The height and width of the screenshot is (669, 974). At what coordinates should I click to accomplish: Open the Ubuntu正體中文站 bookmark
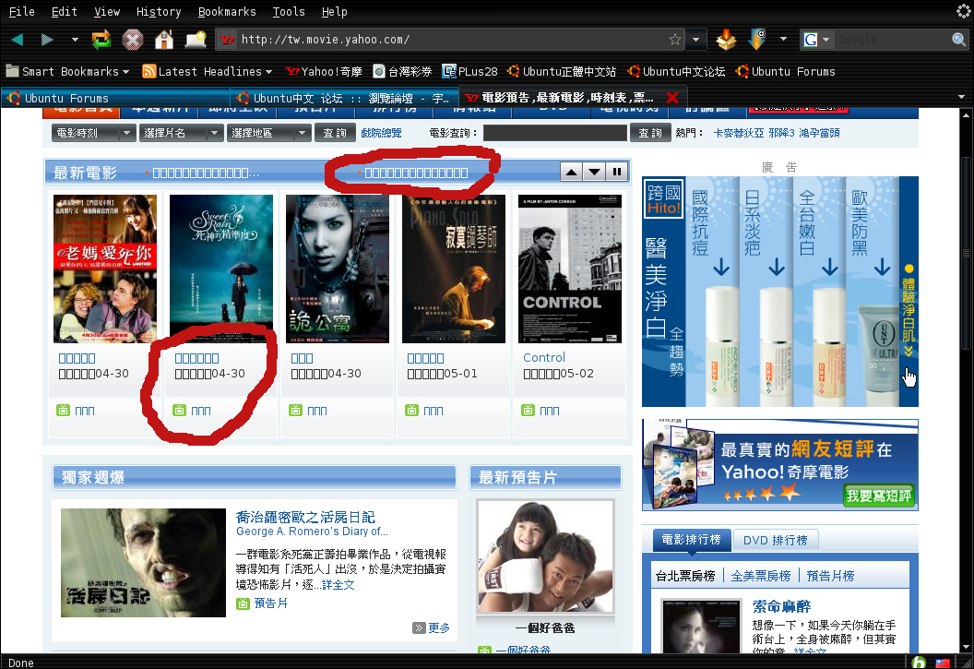coord(562,71)
